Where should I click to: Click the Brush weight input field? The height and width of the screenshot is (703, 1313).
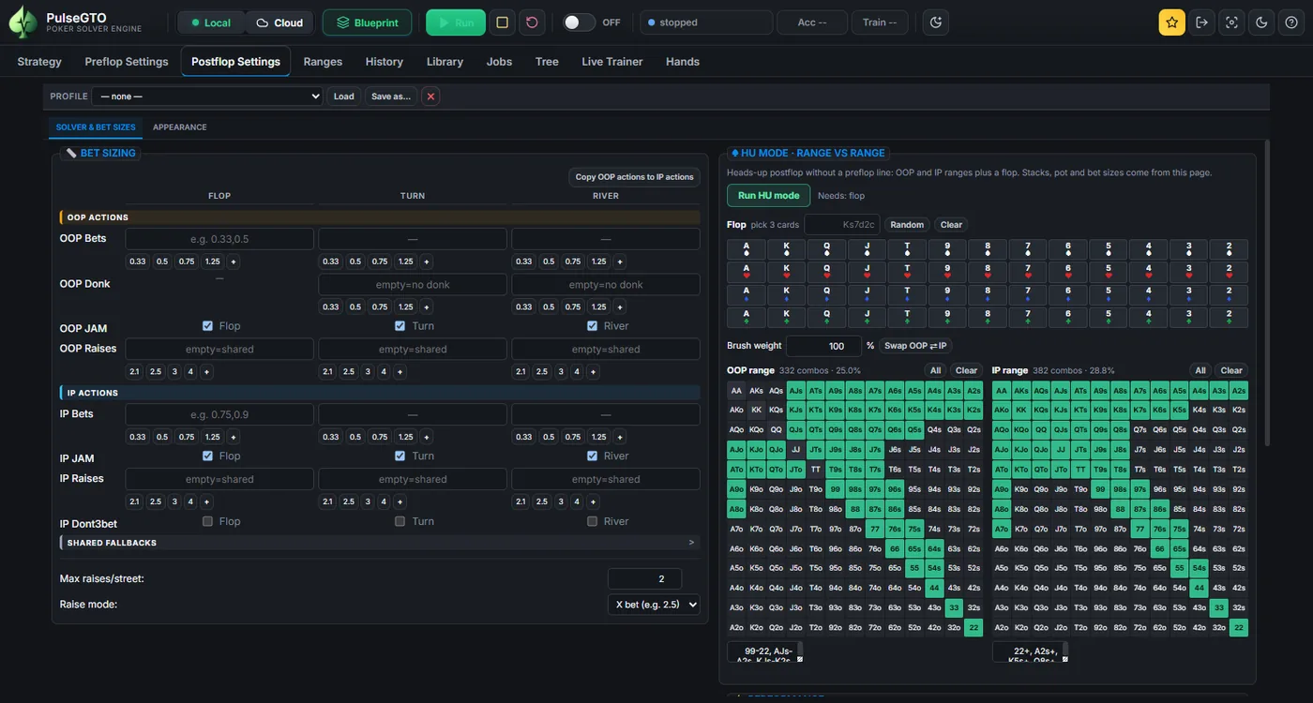pyautogui.click(x=823, y=346)
